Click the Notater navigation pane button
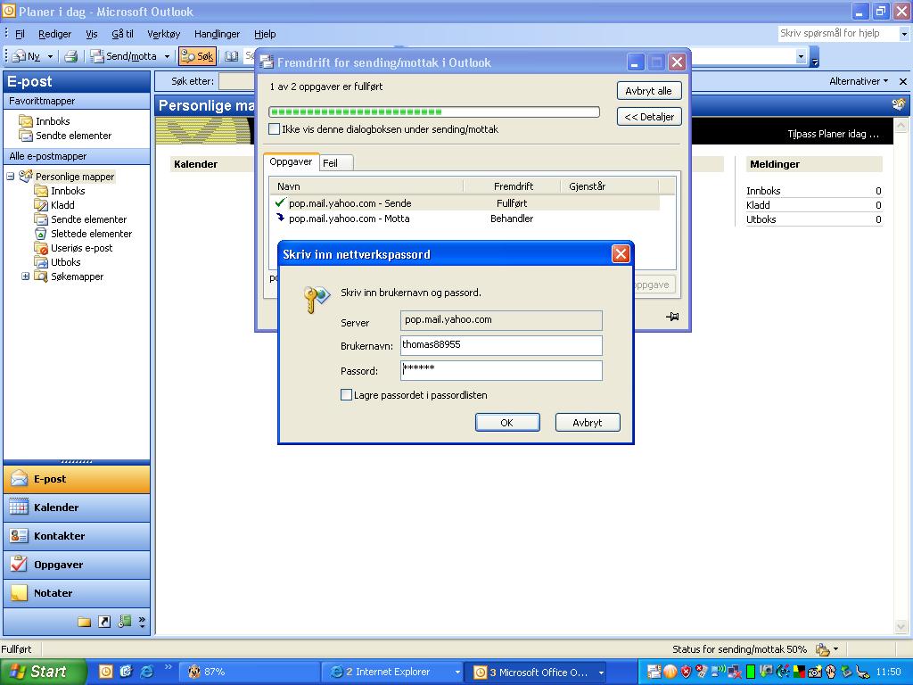The height and width of the screenshot is (685, 913). pos(77,593)
